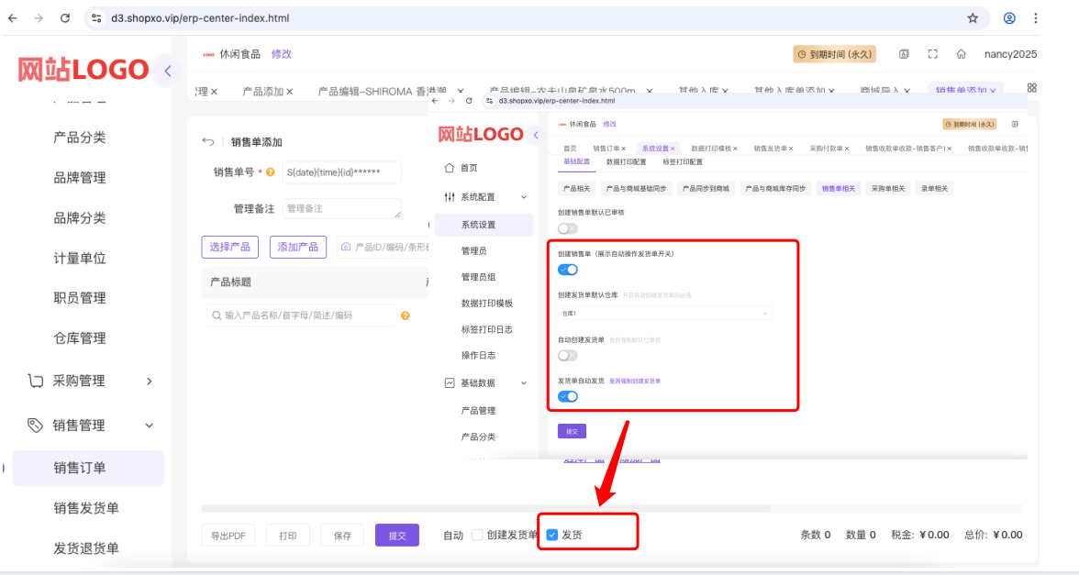Select the 录单相关 settings category
This screenshot has height=575, width=1079.
[934, 189]
